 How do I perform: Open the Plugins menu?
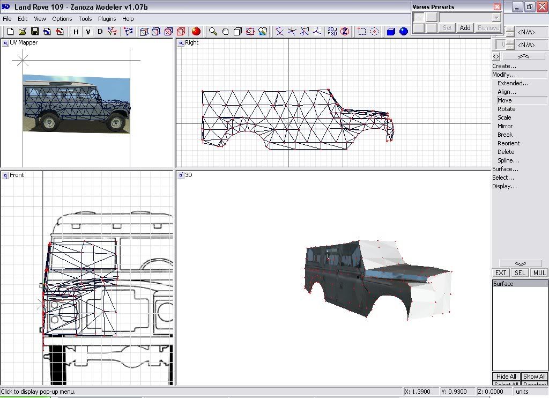[x=107, y=19]
